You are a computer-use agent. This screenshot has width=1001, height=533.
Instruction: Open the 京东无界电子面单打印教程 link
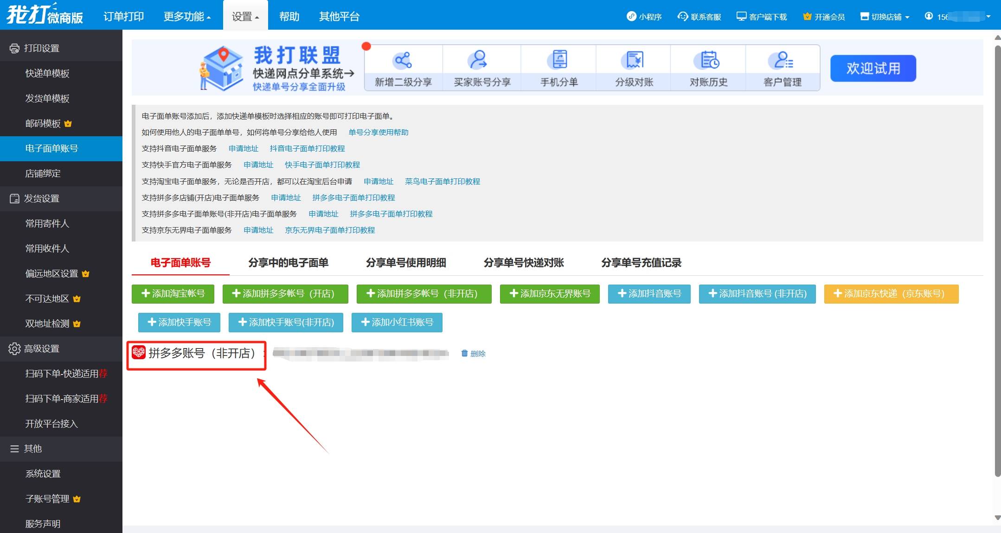[x=330, y=230]
